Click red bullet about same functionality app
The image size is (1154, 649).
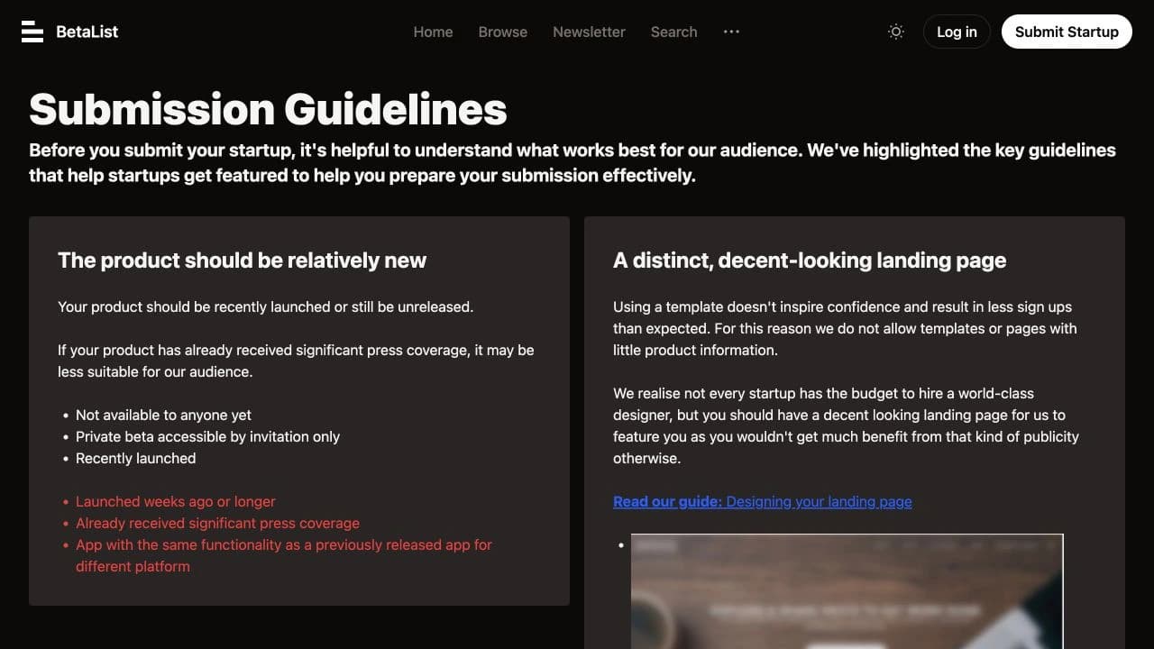(x=284, y=555)
